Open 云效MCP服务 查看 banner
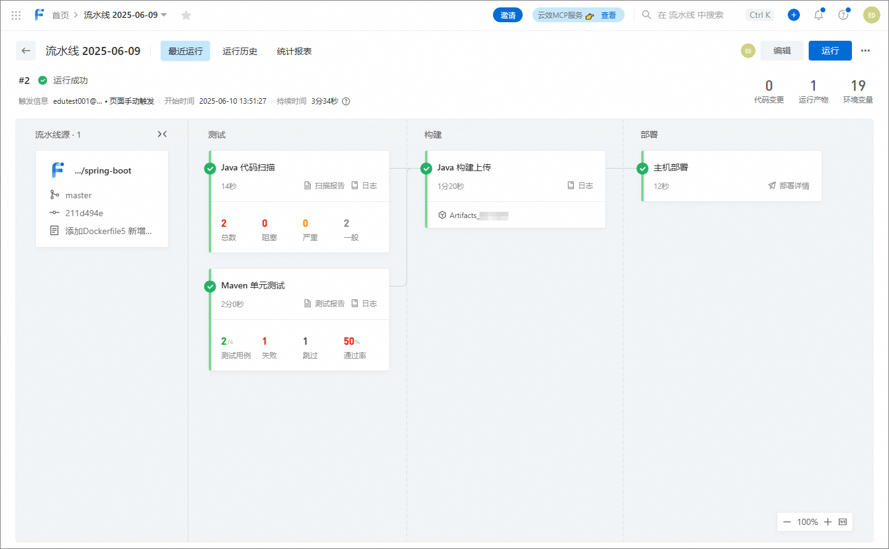Screen dimensions: 889x549 click(x=578, y=15)
